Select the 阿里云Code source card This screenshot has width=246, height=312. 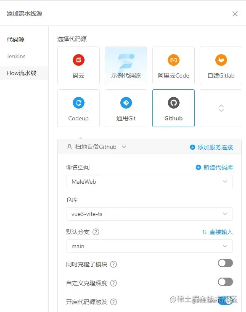[173, 65]
